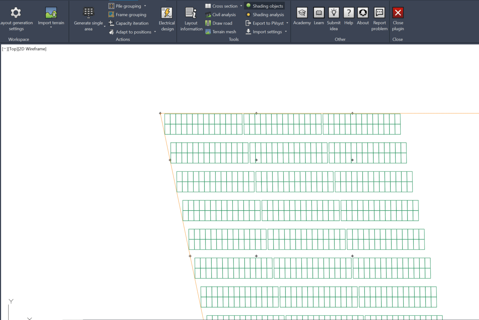The width and height of the screenshot is (479, 320).
Task: Click the Import terrain icon
Action: click(51, 13)
